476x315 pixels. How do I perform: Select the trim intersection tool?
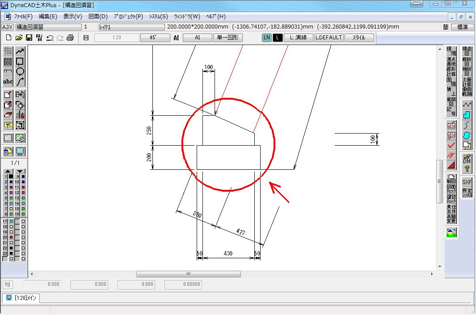20,105
